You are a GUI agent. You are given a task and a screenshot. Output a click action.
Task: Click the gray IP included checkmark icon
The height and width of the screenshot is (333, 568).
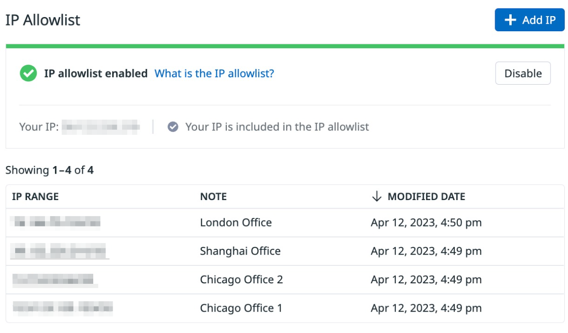pyautogui.click(x=173, y=127)
